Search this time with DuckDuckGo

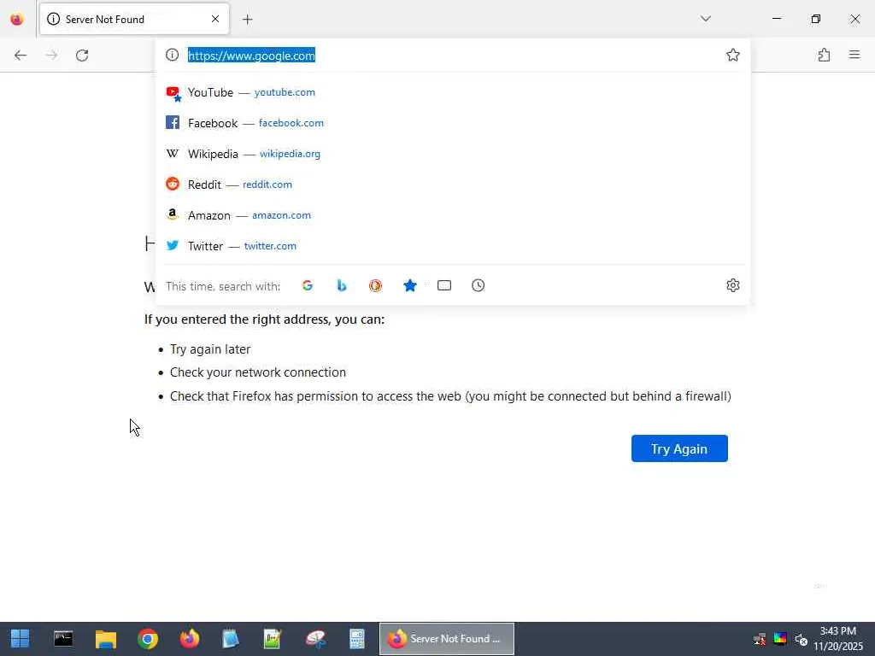[376, 285]
